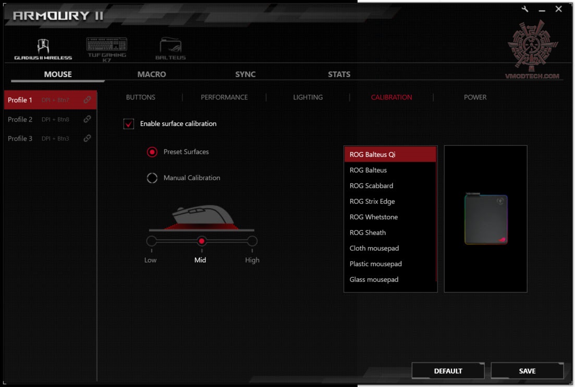
Task: Switch to the MACRO tab
Action: tap(152, 74)
